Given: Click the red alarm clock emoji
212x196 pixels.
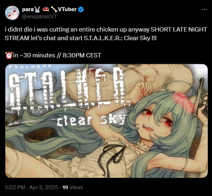Looking at the screenshot, I should (x=9, y=55).
